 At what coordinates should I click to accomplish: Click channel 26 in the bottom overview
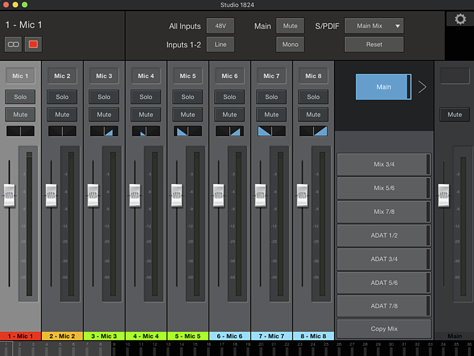pyautogui.click(x=339, y=348)
